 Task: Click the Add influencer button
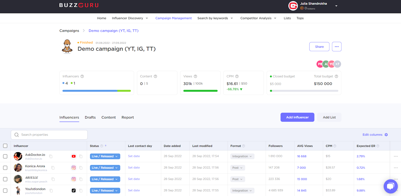tap(297, 117)
